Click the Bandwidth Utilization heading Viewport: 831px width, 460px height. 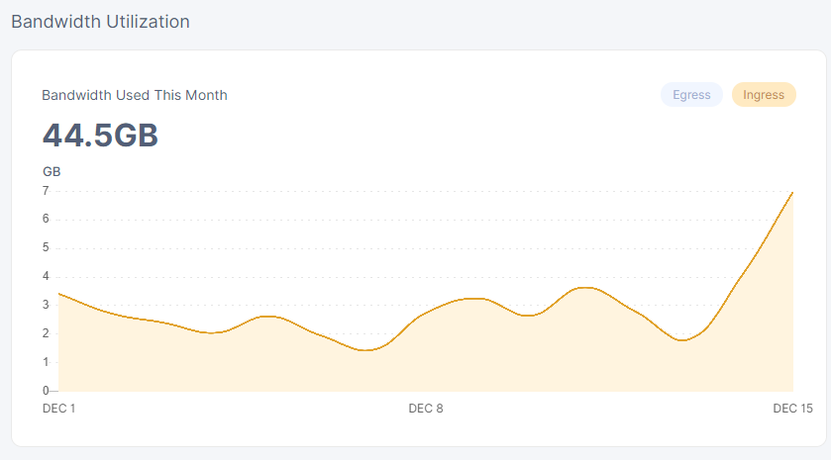100,21
